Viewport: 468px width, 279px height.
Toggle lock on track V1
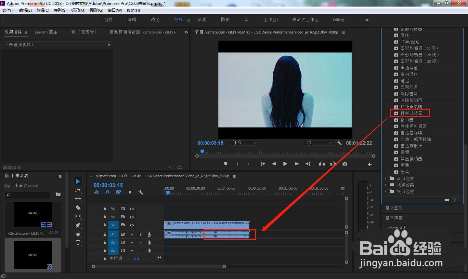click(105, 225)
